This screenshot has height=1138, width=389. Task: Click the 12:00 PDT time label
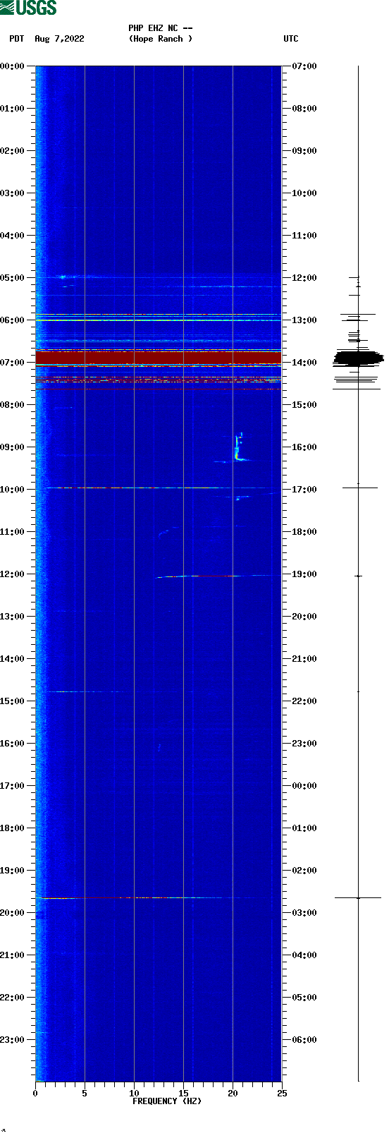point(12,574)
